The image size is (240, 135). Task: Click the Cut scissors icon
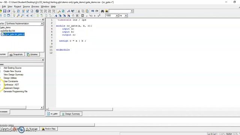(79, 11)
